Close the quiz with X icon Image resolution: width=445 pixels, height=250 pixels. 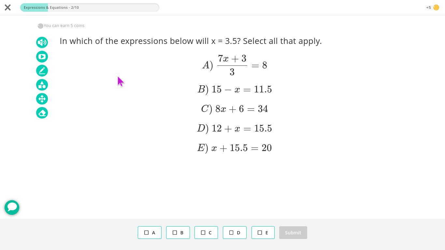click(x=8, y=7)
